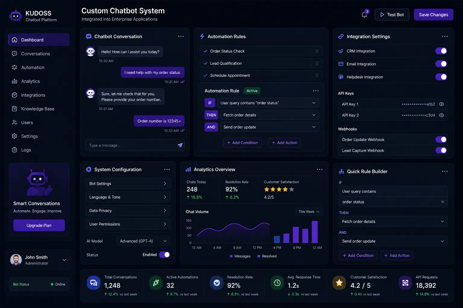
Task: Disable the Email Integration toggle
Action: pyautogui.click(x=441, y=64)
